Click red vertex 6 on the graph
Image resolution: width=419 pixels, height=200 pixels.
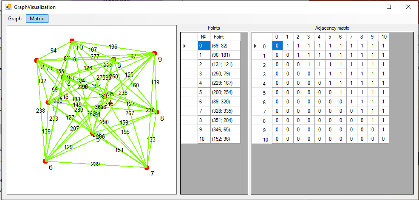[x=45, y=161]
